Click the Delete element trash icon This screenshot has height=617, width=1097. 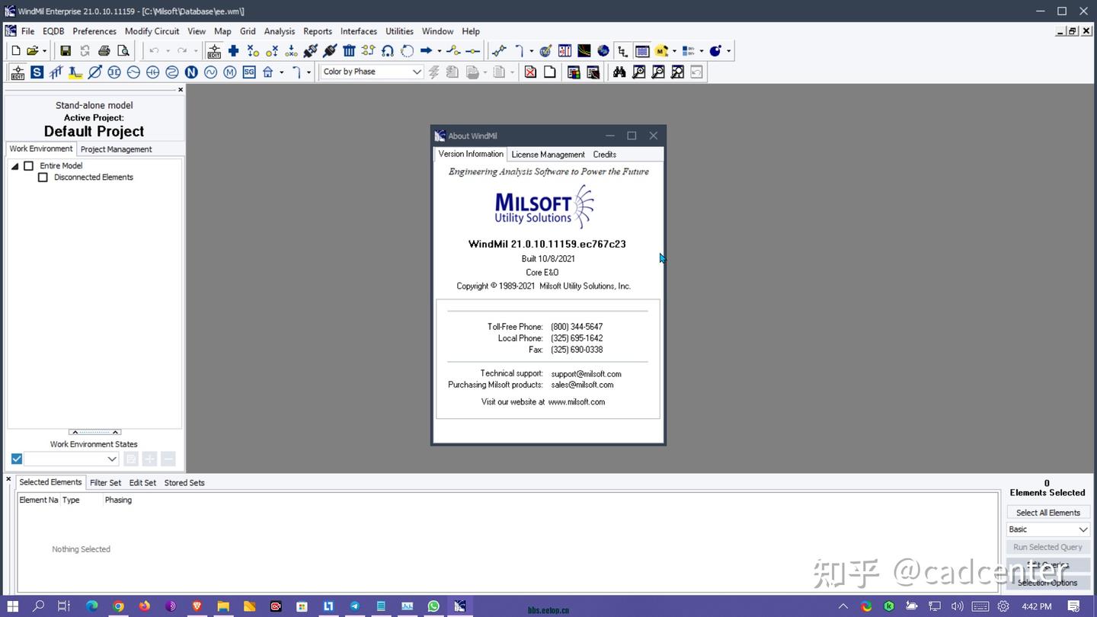coord(349,50)
